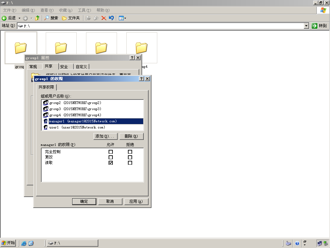Click the Forward arrow icon in toolbar

(x=25, y=18)
